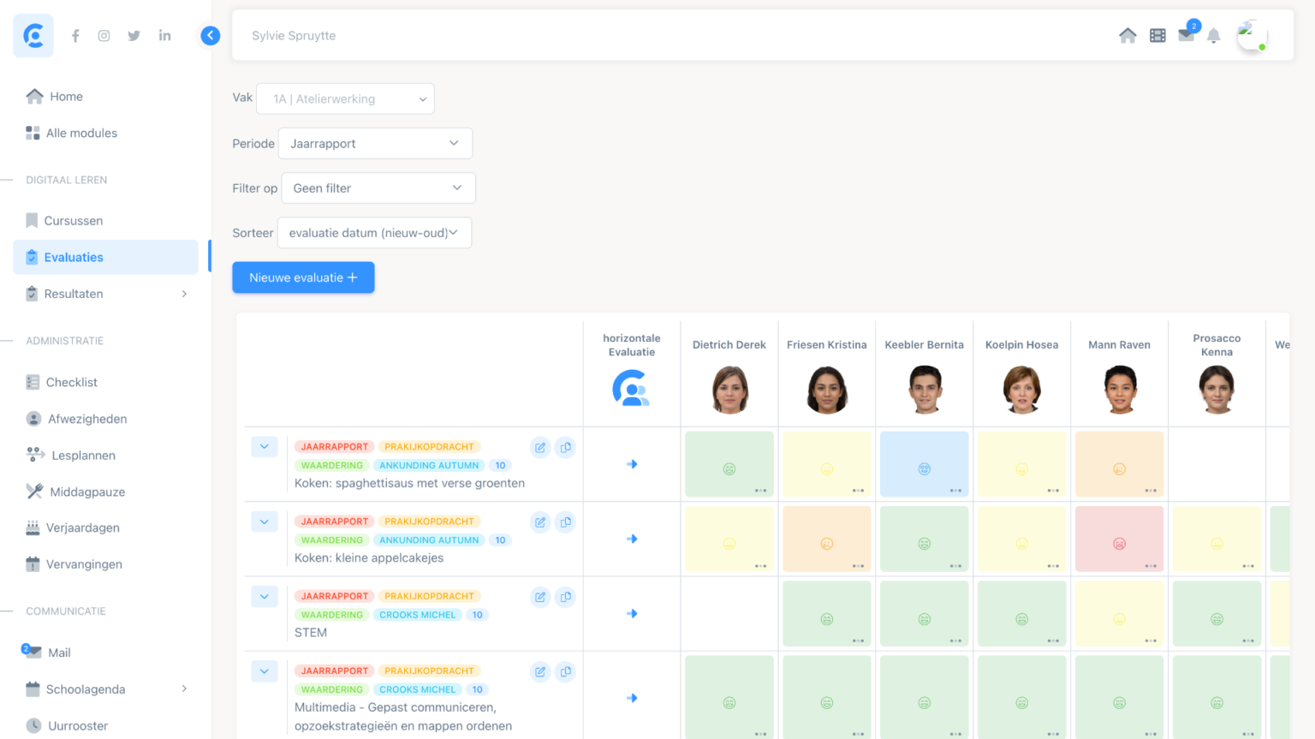Click the horizontal evaluation arrow for STEM
The width and height of the screenshot is (1315, 739).
click(x=632, y=614)
